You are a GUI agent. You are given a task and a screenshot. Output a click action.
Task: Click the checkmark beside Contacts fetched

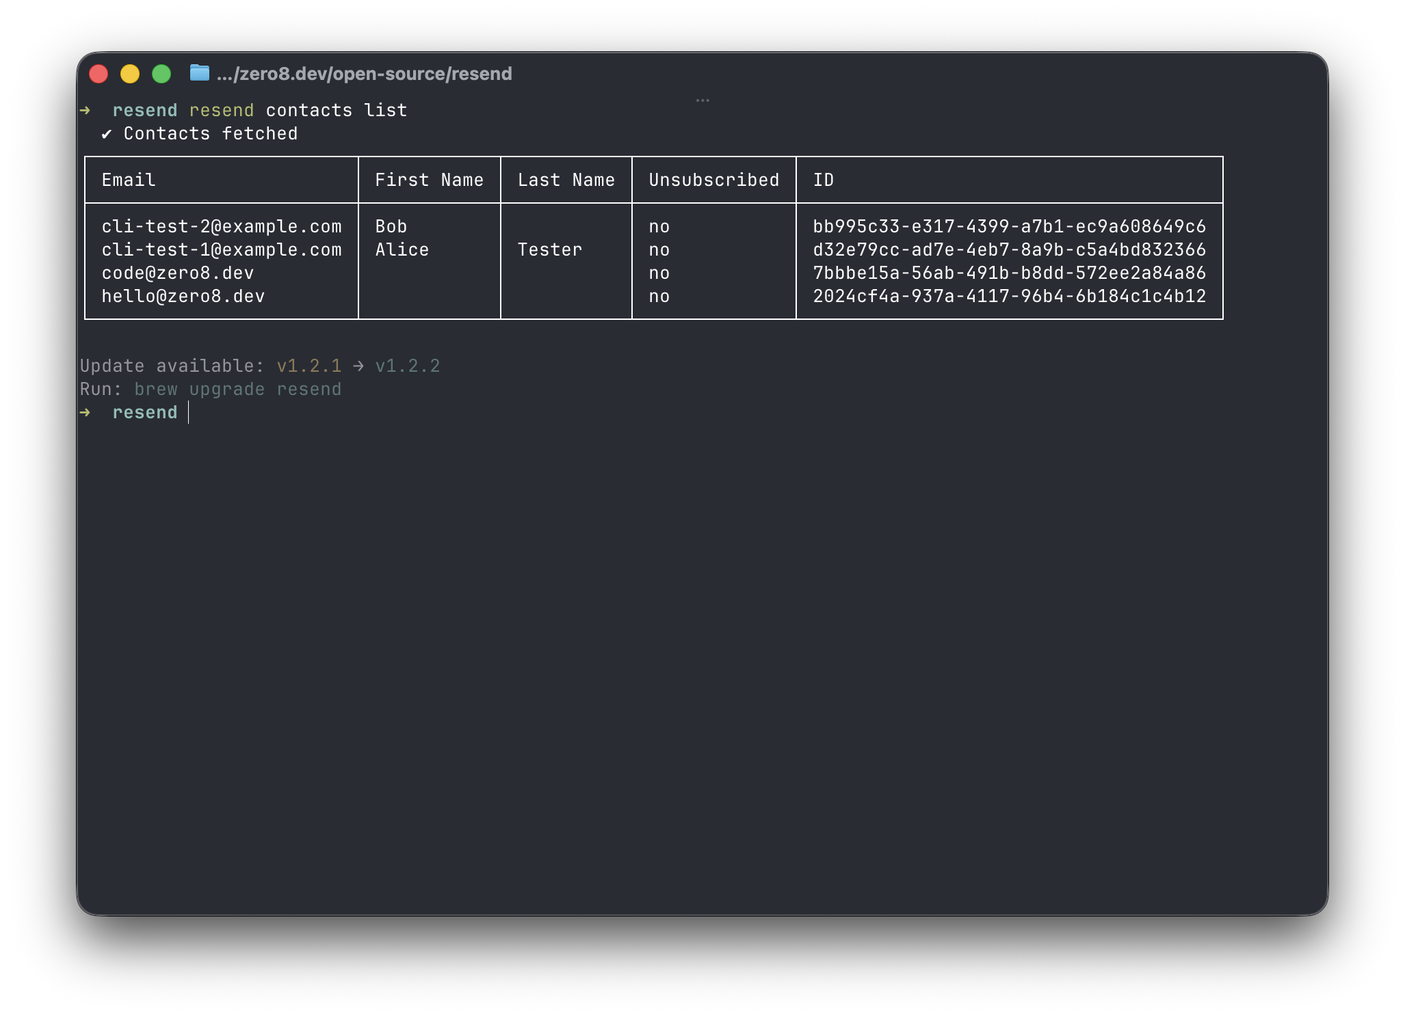(106, 134)
